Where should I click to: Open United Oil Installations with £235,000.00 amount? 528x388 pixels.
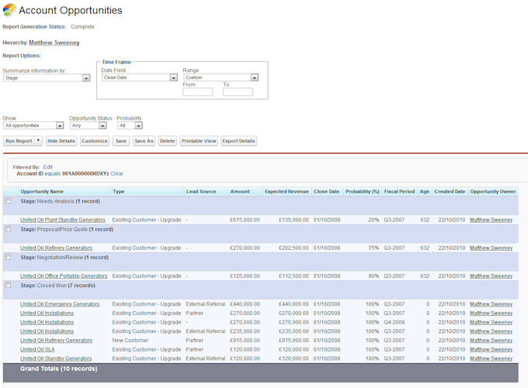click(x=47, y=331)
